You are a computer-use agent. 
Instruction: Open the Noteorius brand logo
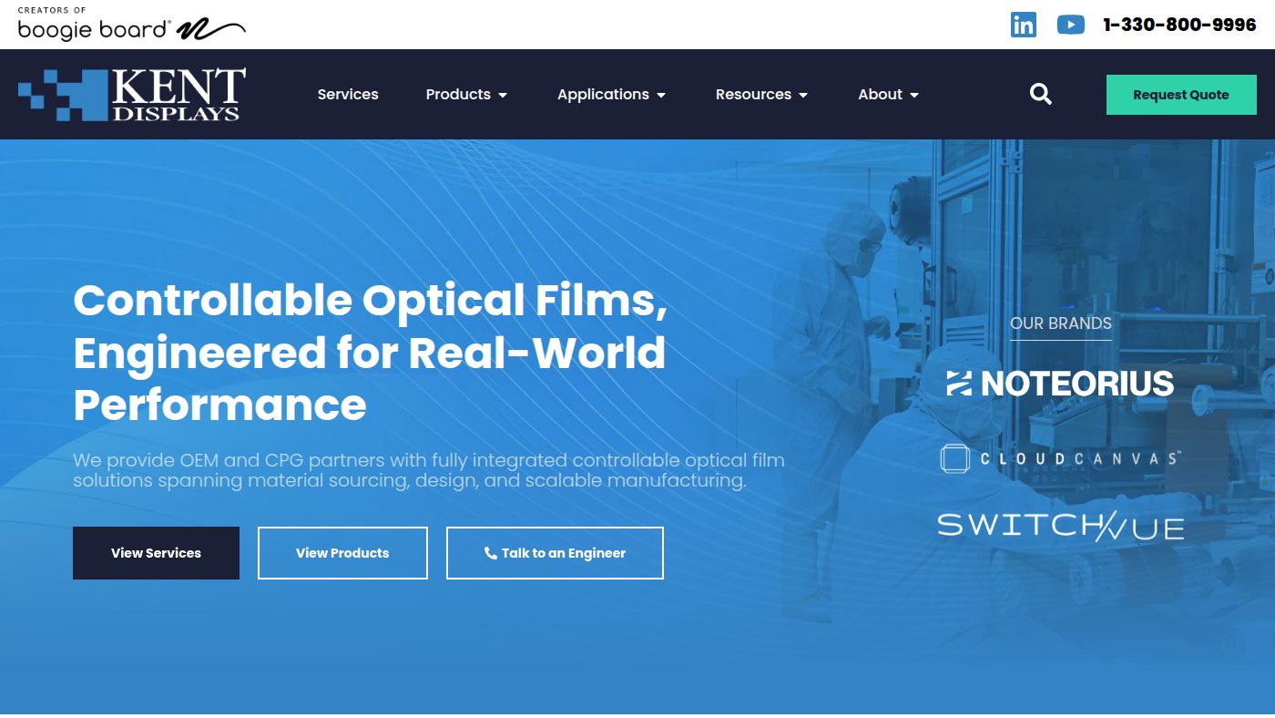[x=1060, y=384]
